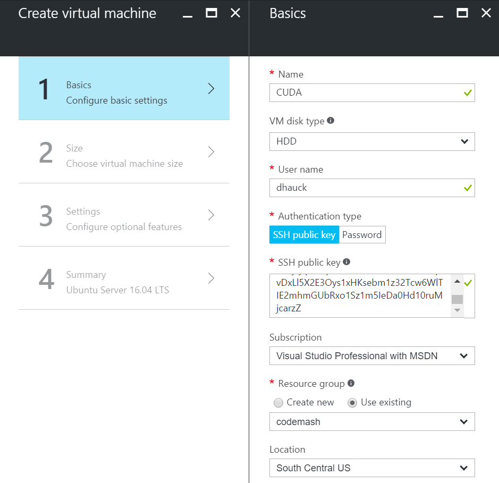The height and width of the screenshot is (483, 499).
Task: Choose SSH public key authentication
Action: click(x=305, y=235)
